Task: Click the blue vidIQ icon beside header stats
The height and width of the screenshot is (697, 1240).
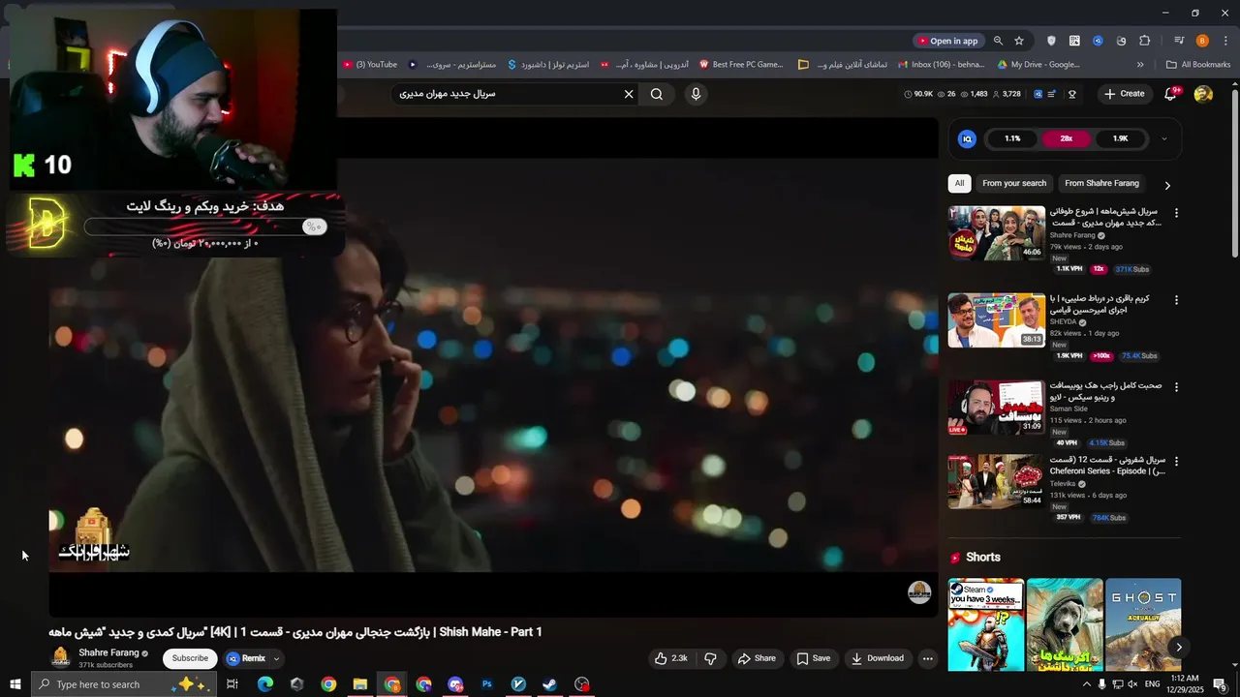Action: [x=1038, y=94]
